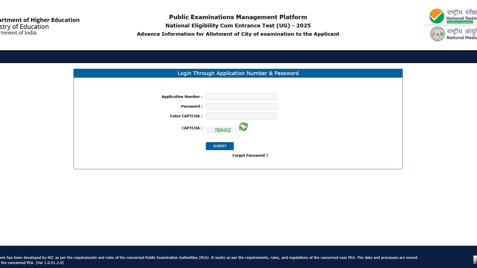Image resolution: width=477 pixels, height=268 pixels.
Task: Click the Login Through Application Number header bar
Action: click(x=238, y=73)
